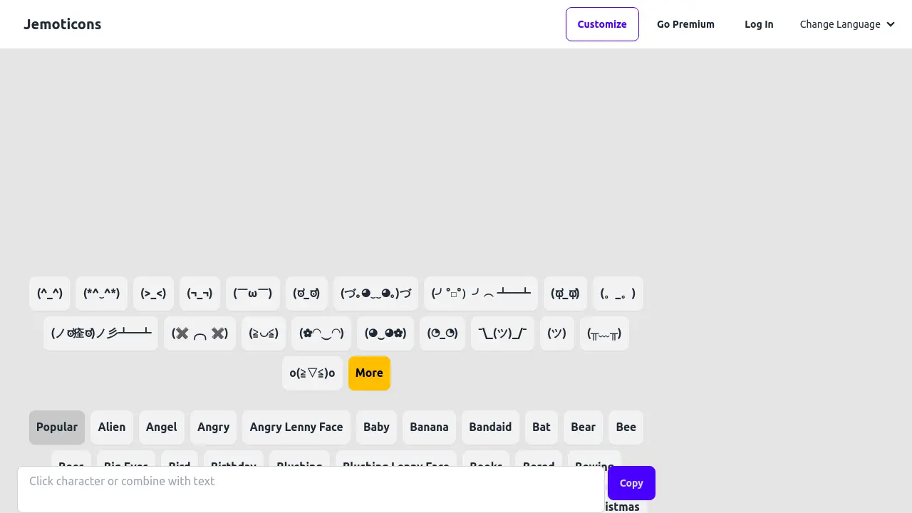Click Log In

coord(759,24)
